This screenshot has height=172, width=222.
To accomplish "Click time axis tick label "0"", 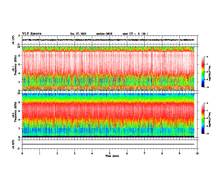I will click(x=22, y=153).
